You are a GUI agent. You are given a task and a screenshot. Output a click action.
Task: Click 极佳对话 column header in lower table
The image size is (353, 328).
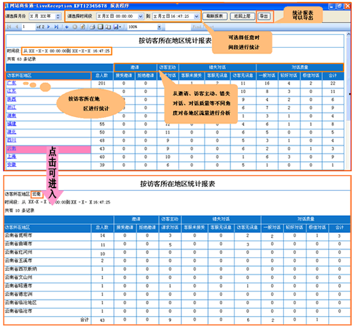317,228
